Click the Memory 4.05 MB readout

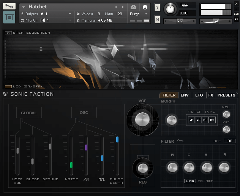(105, 20)
